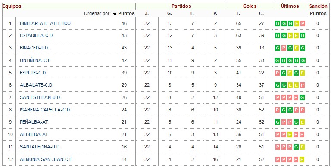Click yellow E icon in Albelda row
The height and width of the screenshot is (167, 331).
point(290,135)
